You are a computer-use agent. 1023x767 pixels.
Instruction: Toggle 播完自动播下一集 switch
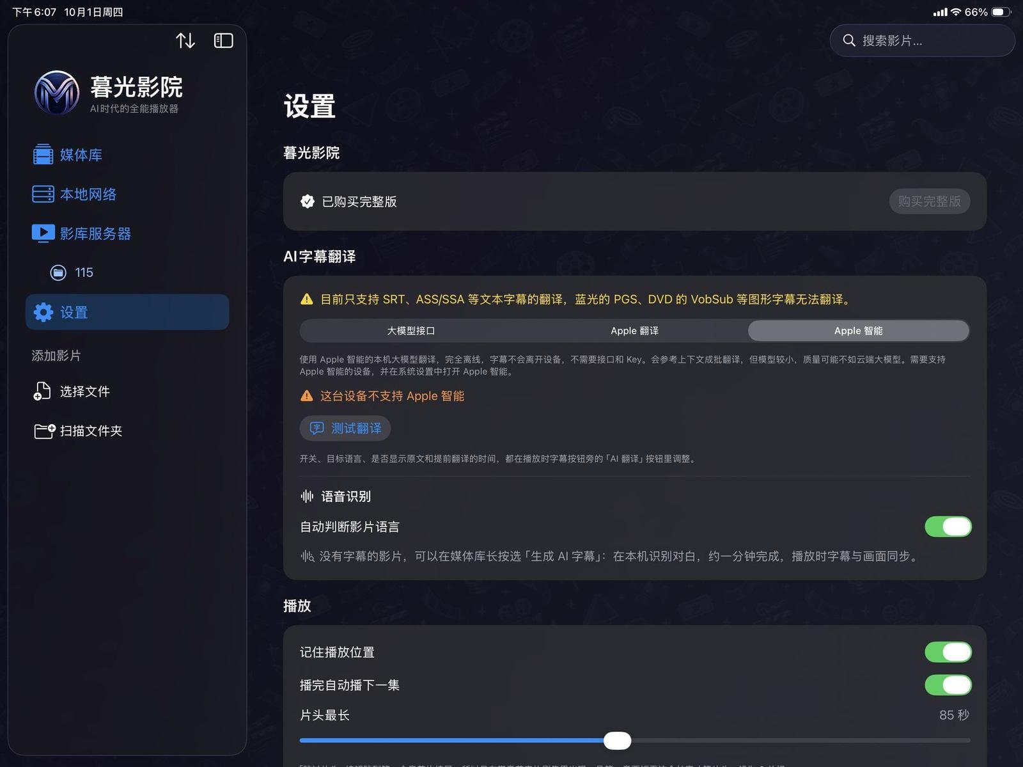click(948, 685)
